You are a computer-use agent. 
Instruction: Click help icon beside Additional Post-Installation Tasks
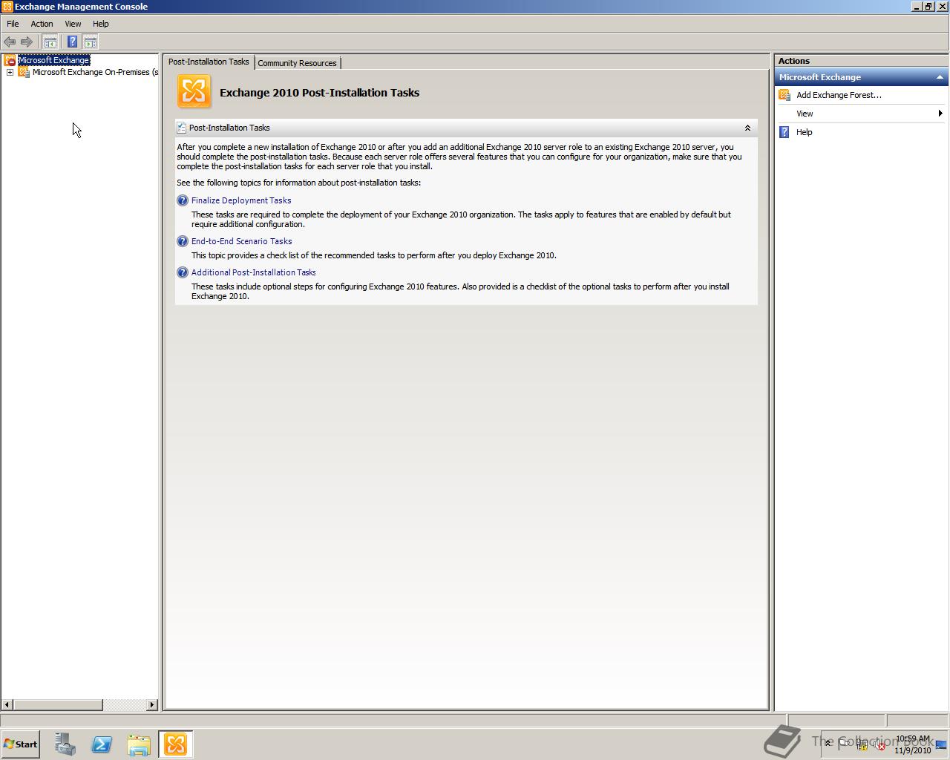tap(183, 272)
